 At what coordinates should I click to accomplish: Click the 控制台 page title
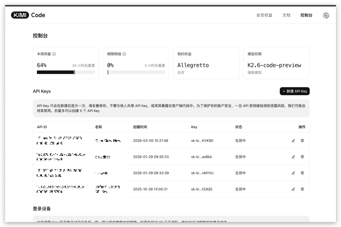pyautogui.click(x=40, y=36)
